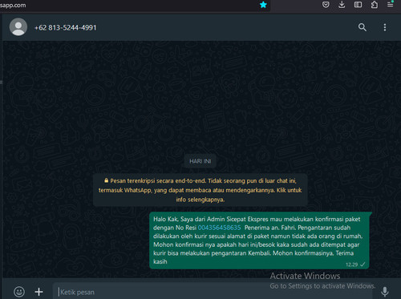Click the sent message check mark
The width and height of the screenshot is (401, 299).
(363, 265)
